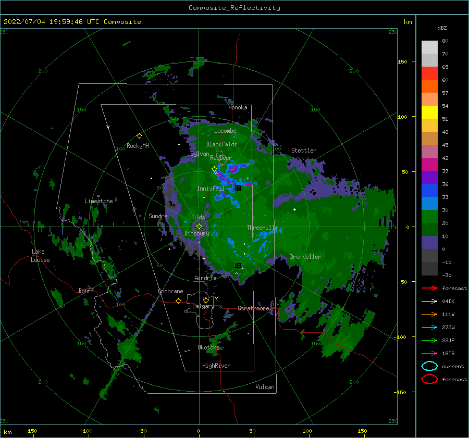Click the 2022/07/04 19:59:46 UTC timestamp
The image size is (469, 438).
(x=72, y=22)
